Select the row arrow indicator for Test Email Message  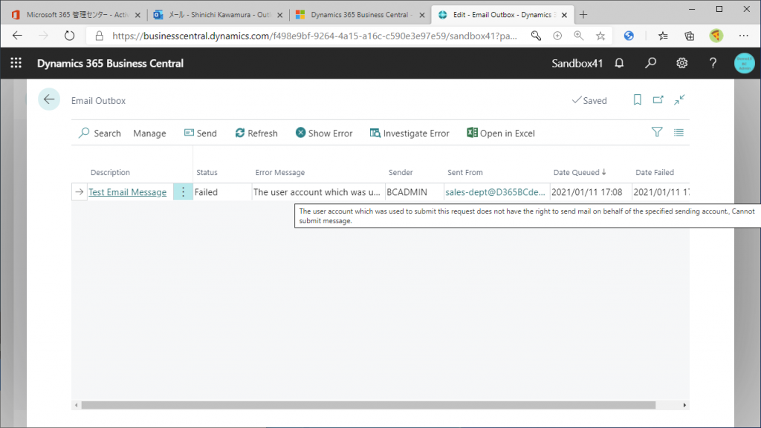(x=79, y=192)
